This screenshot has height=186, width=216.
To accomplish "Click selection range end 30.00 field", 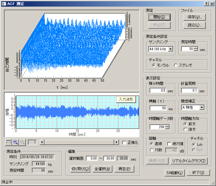I will click(x=109, y=158).
